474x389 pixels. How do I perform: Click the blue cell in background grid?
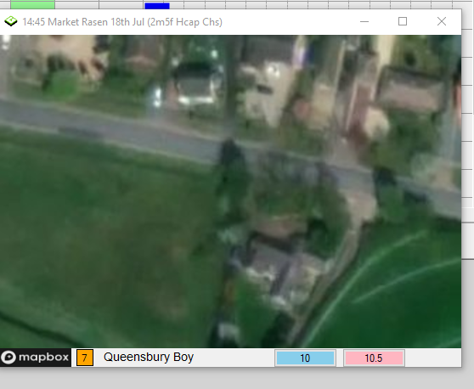tap(157, 6)
